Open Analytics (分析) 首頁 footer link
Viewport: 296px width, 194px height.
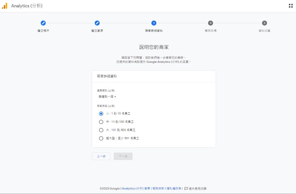(x=136, y=189)
